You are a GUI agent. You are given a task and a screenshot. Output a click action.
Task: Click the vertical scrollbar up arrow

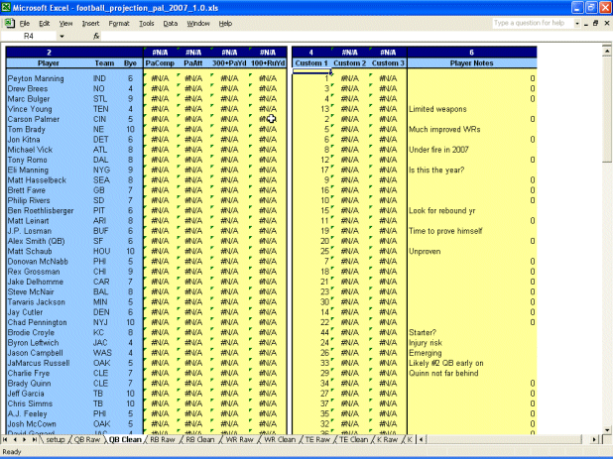coord(607,50)
